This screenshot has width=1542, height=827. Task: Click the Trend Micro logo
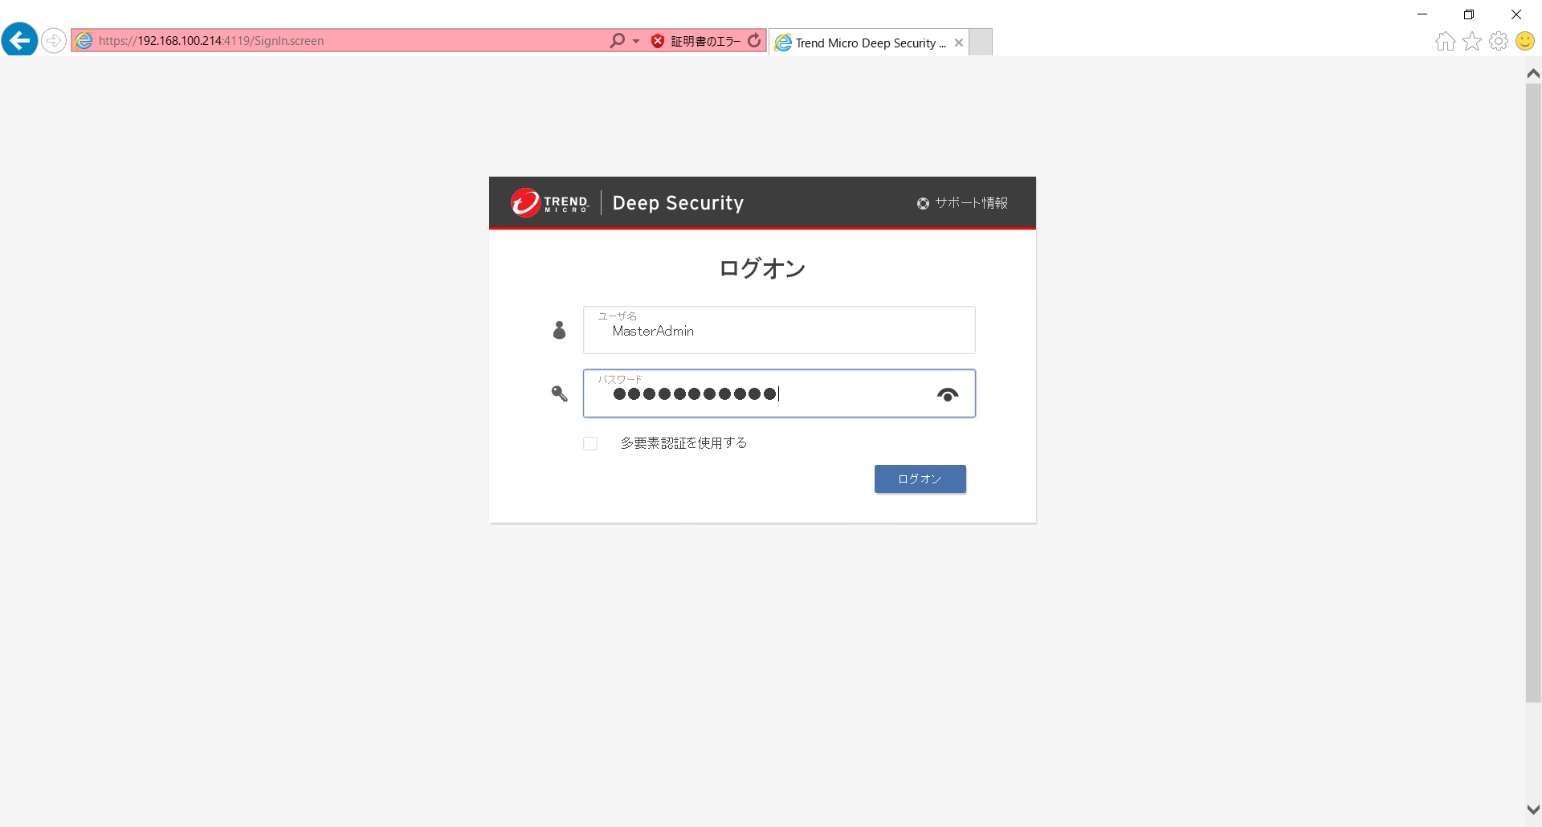pos(550,203)
